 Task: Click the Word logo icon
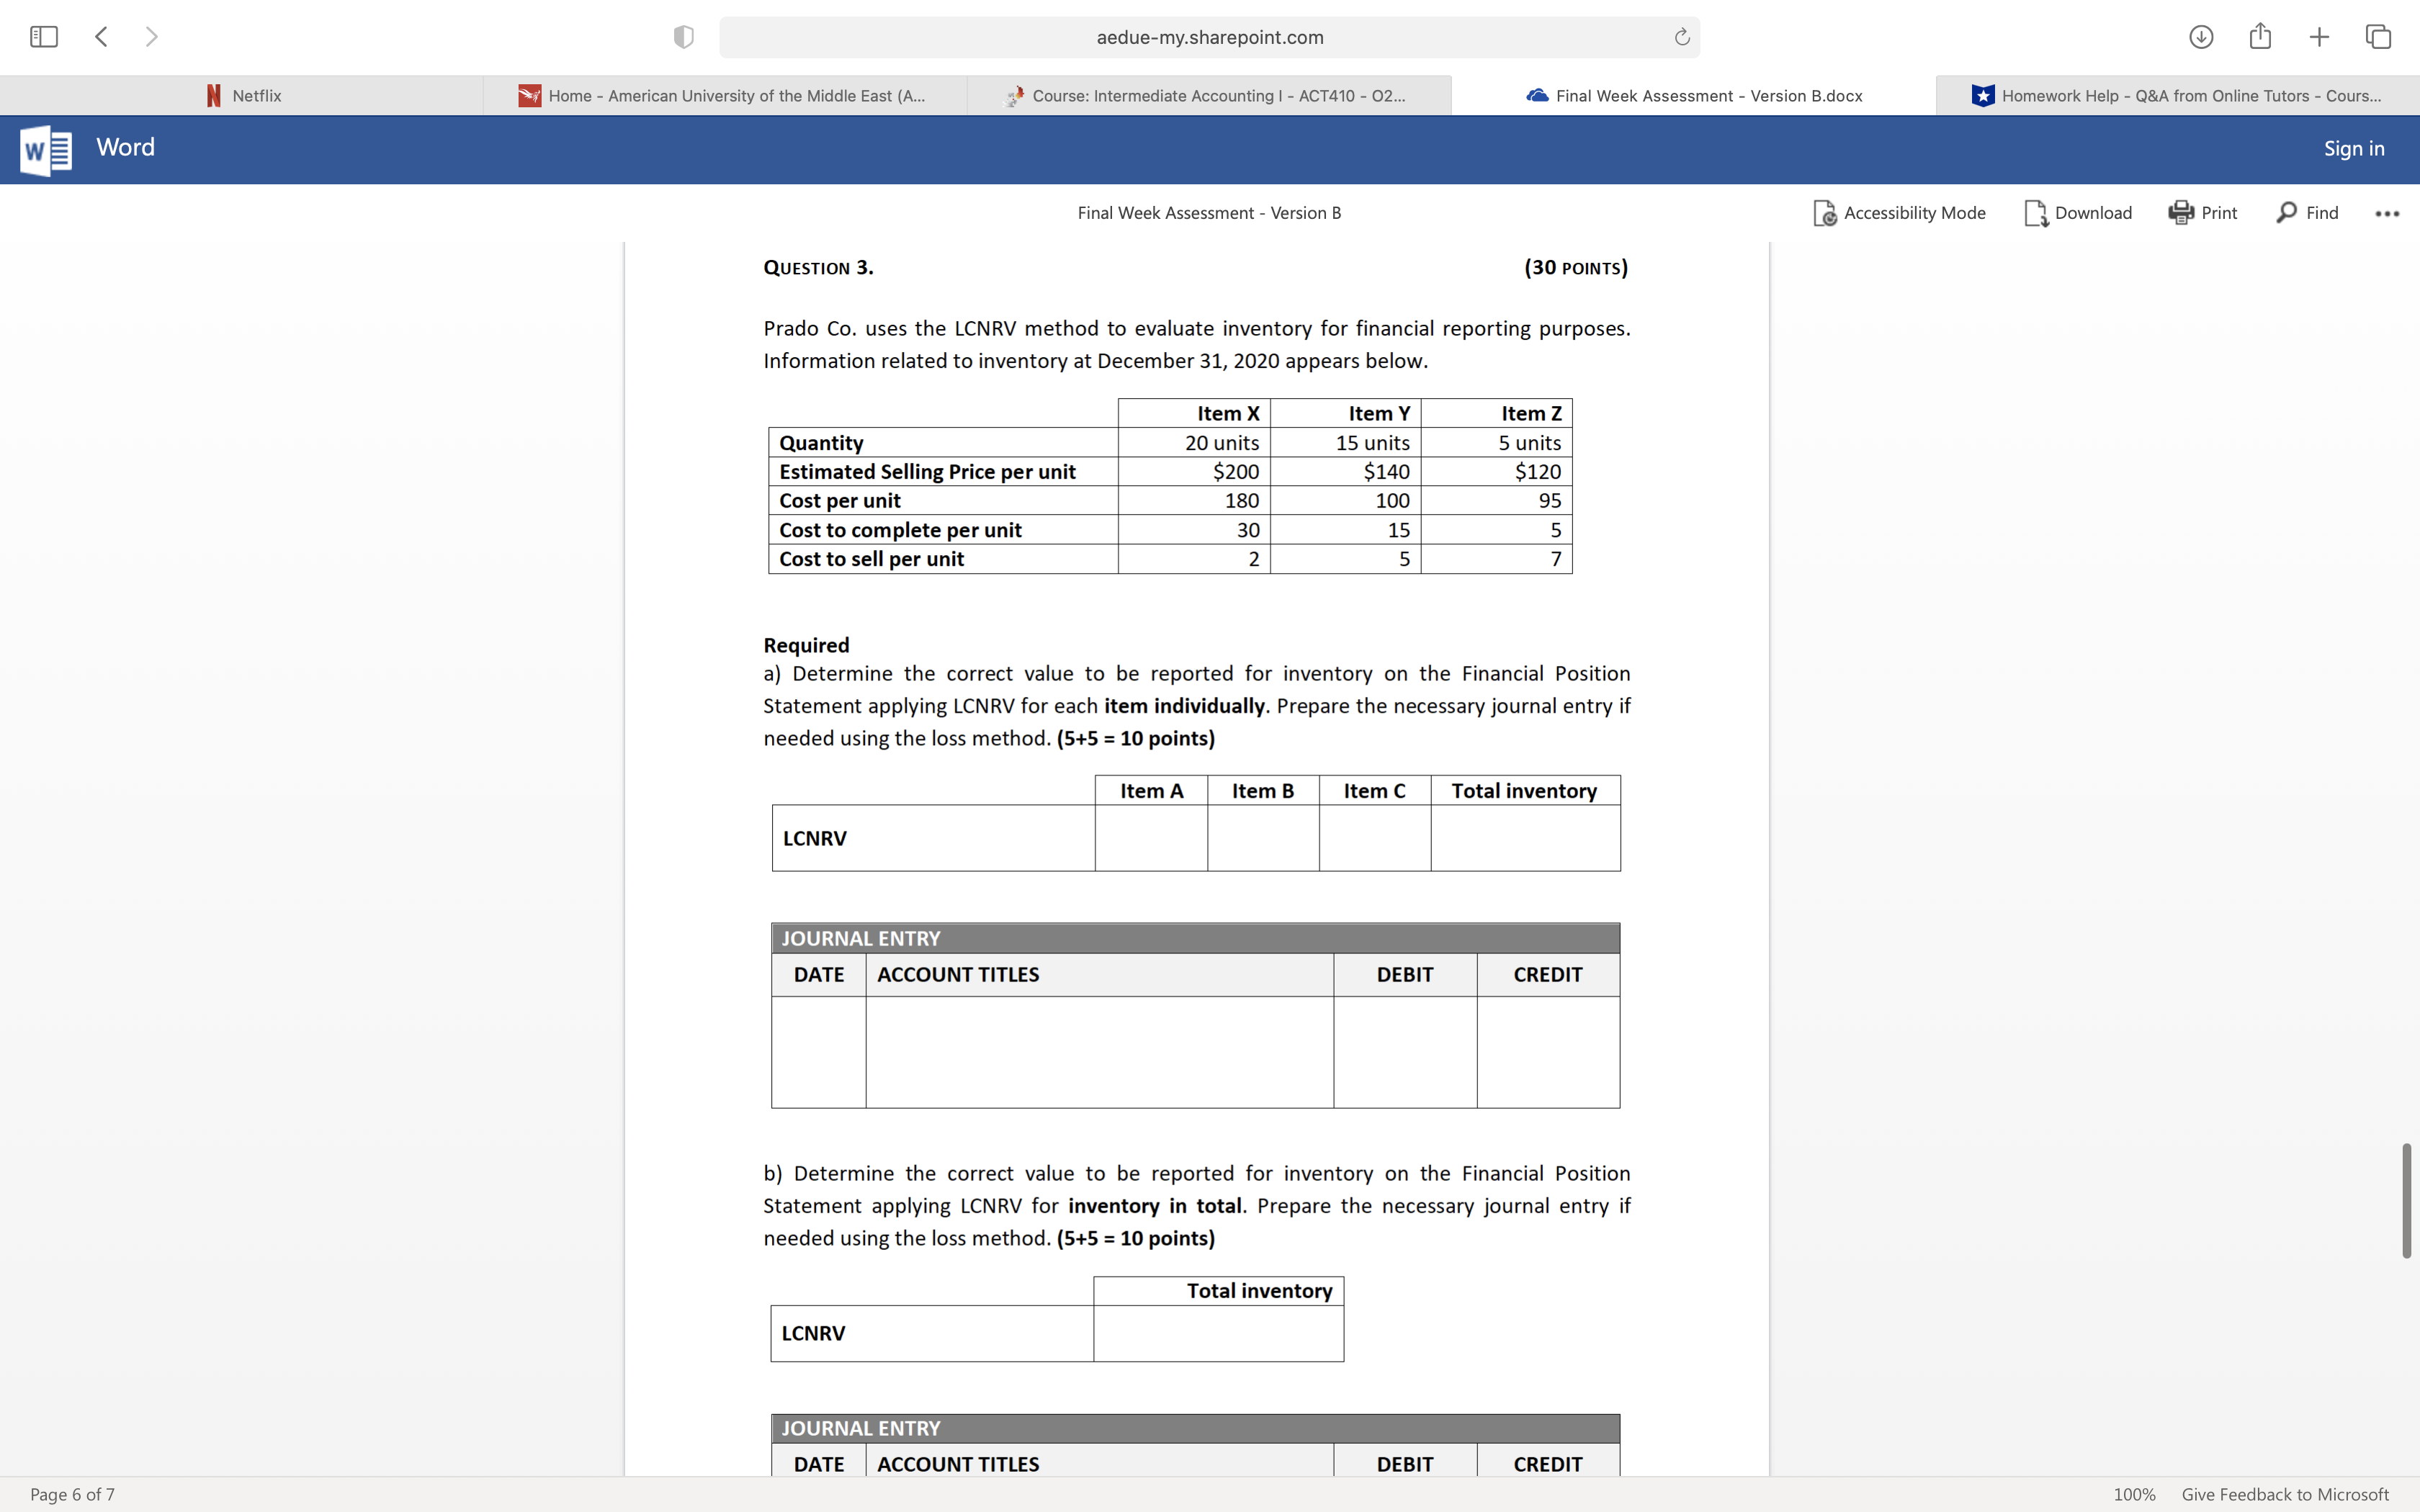[46, 149]
